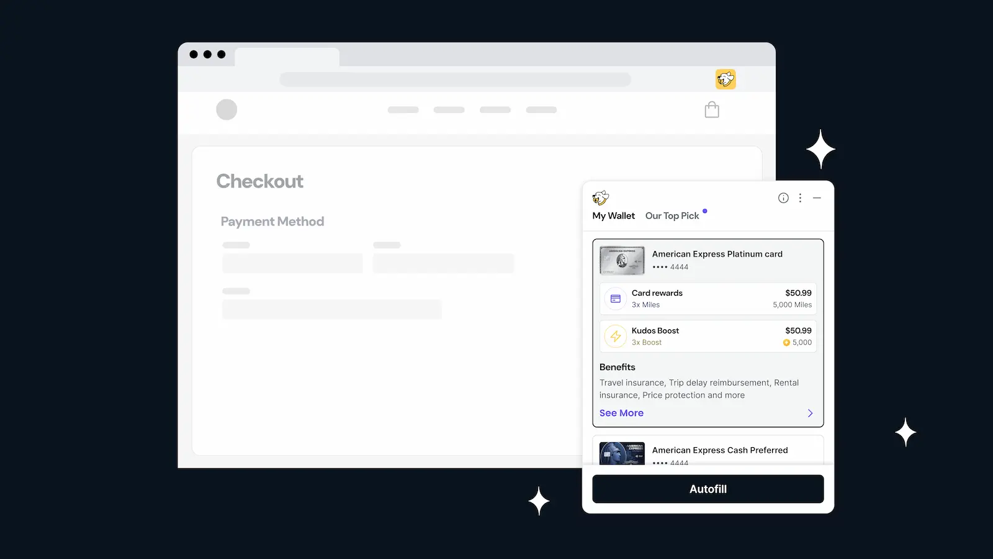Click the Kudos bee logo in the popup
The height and width of the screenshot is (559, 993).
pyautogui.click(x=601, y=198)
